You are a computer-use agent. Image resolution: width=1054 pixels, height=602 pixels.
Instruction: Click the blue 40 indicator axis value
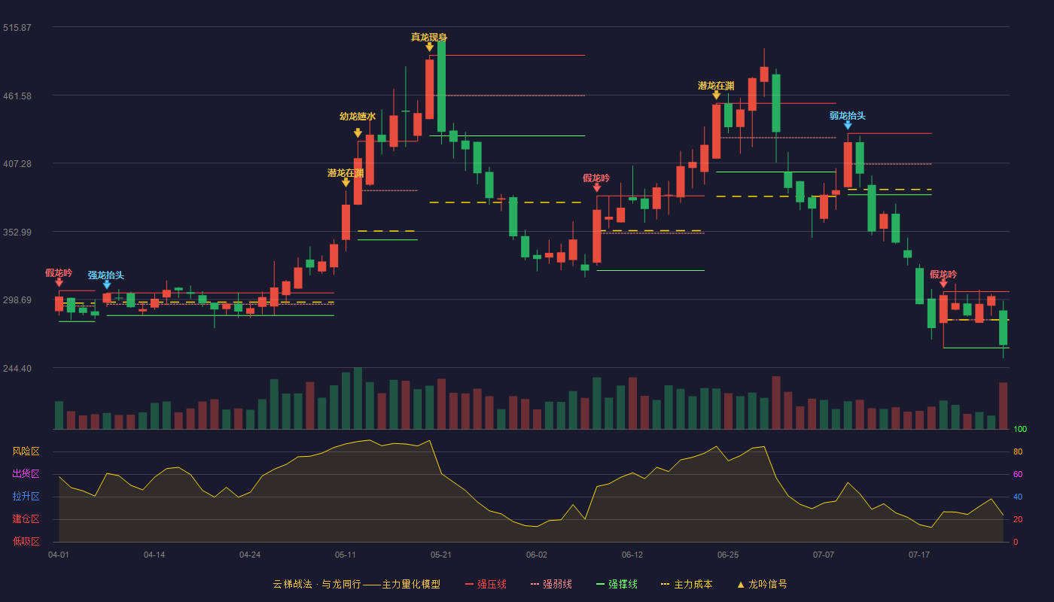pyautogui.click(x=1018, y=497)
